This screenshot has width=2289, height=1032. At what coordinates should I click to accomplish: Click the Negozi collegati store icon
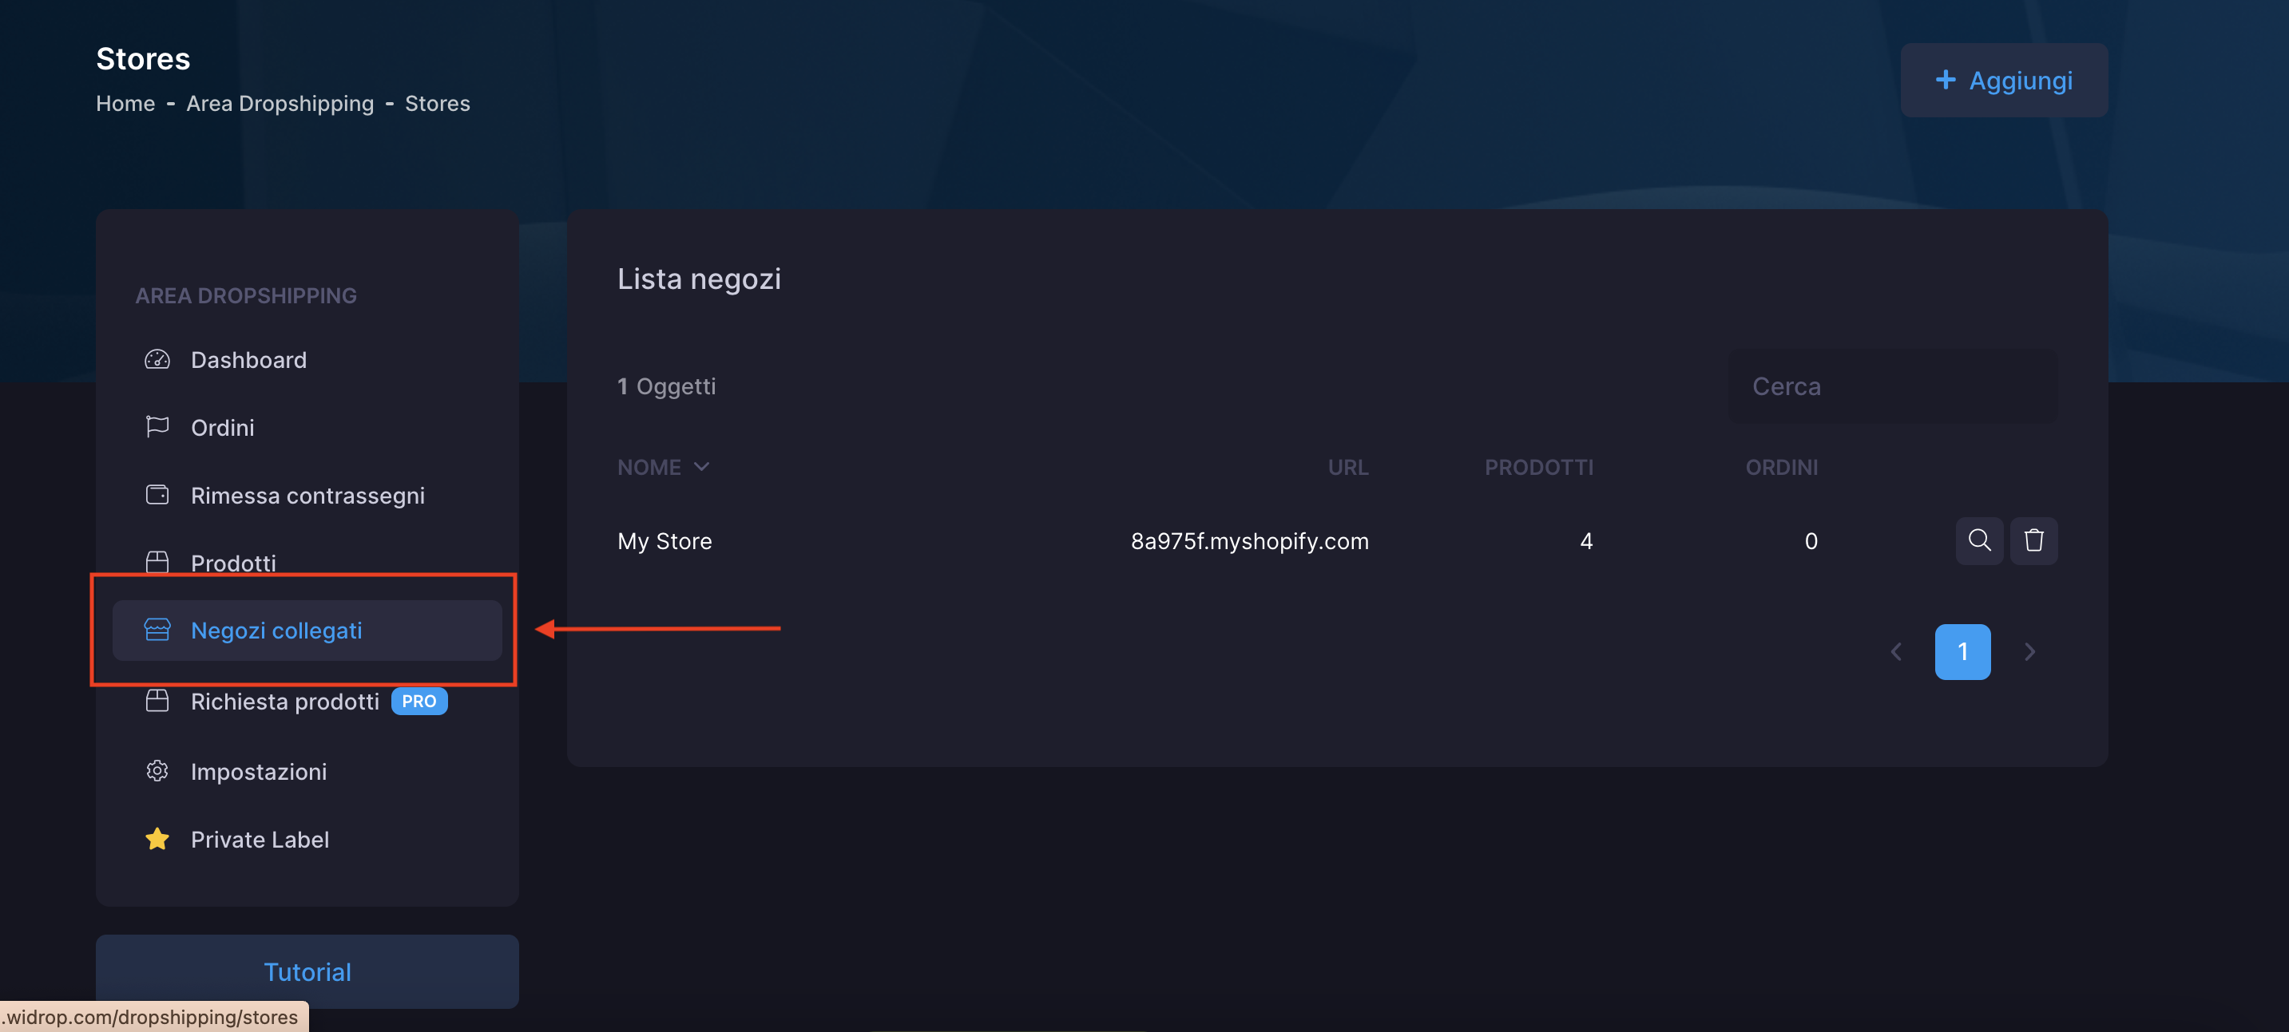pyautogui.click(x=157, y=630)
